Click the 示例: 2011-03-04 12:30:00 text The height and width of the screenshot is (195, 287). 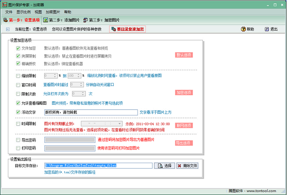tap(148, 124)
